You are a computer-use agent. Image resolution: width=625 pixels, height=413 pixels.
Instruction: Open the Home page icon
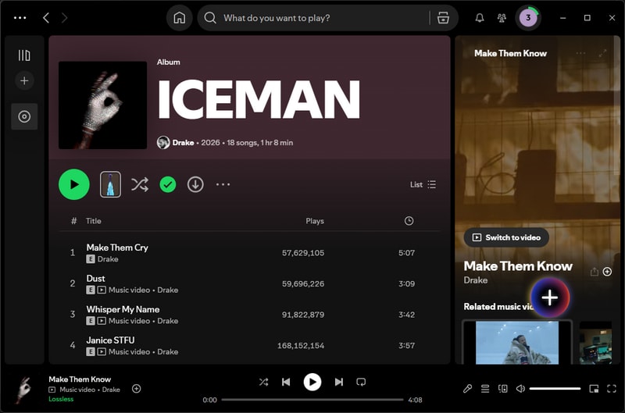tap(180, 17)
